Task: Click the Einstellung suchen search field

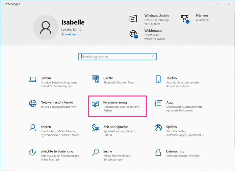Action: pyautogui.click(x=117, y=57)
